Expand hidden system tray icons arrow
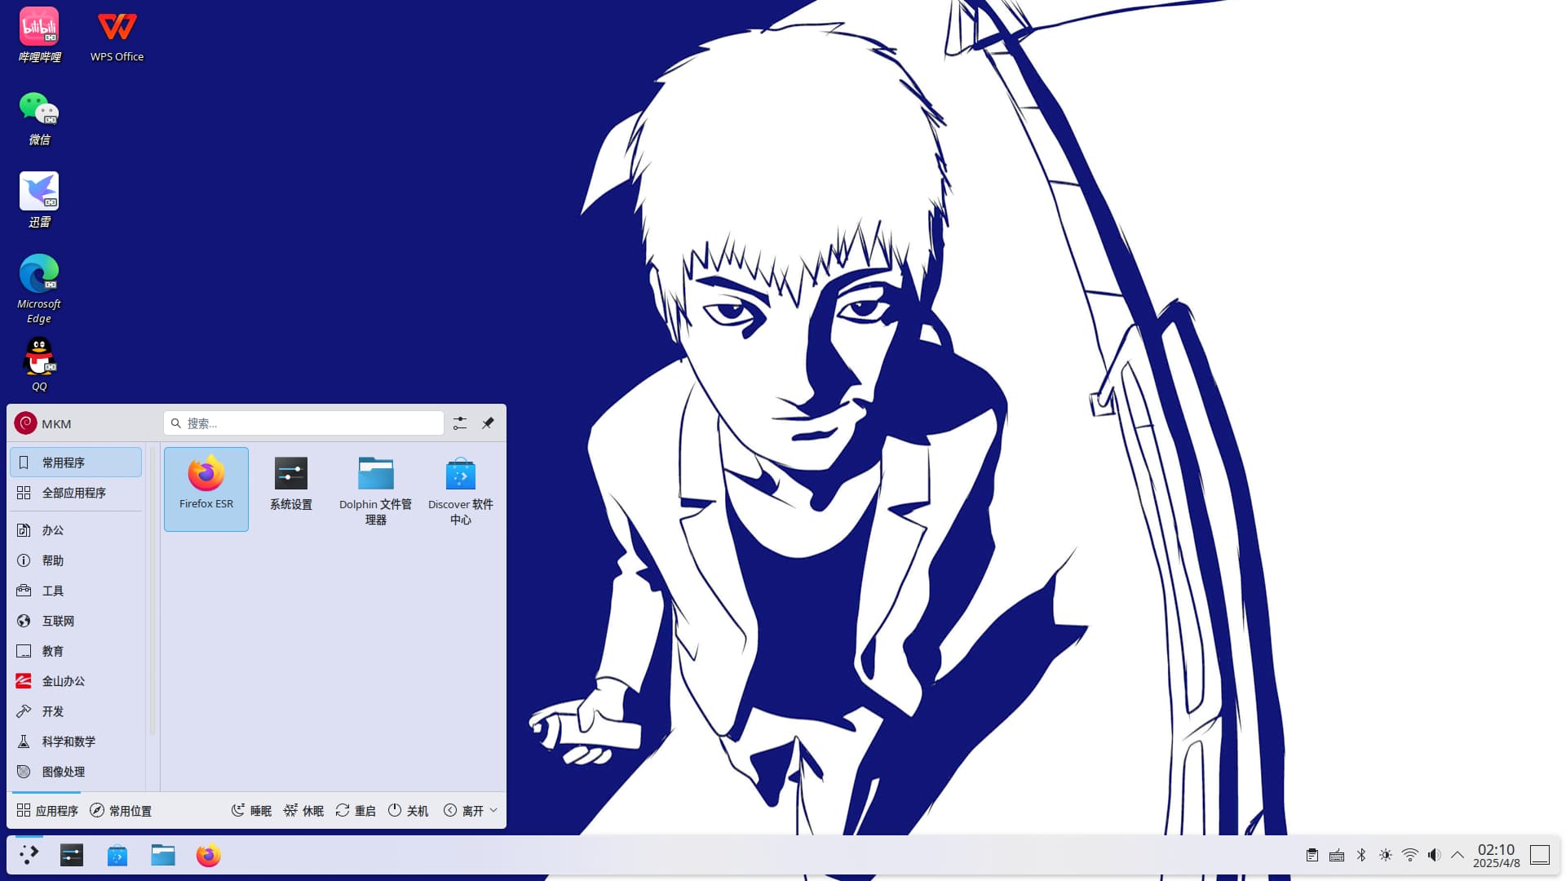The height and width of the screenshot is (881, 1566). coord(1458,855)
